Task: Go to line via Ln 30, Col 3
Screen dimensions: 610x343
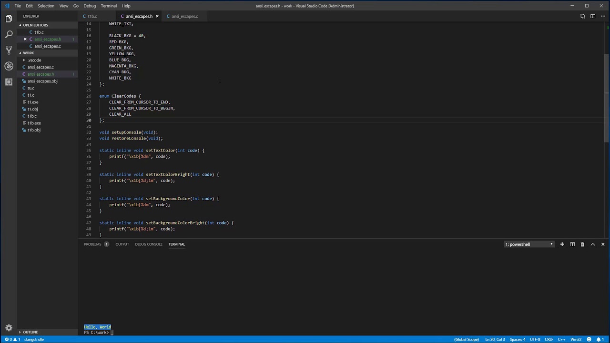Action: click(x=495, y=339)
